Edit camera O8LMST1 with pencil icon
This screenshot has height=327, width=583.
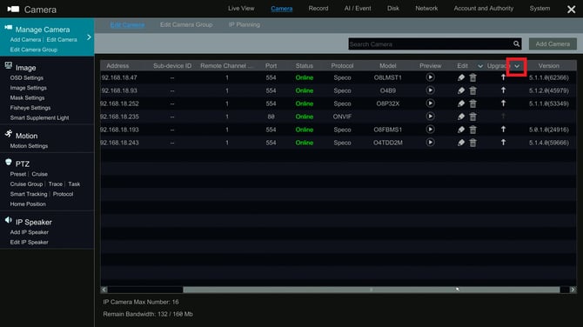point(461,77)
